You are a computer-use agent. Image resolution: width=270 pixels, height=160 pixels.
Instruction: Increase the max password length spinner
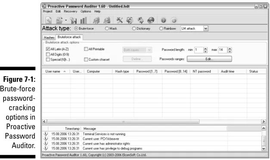pyautogui.click(x=230, y=49)
